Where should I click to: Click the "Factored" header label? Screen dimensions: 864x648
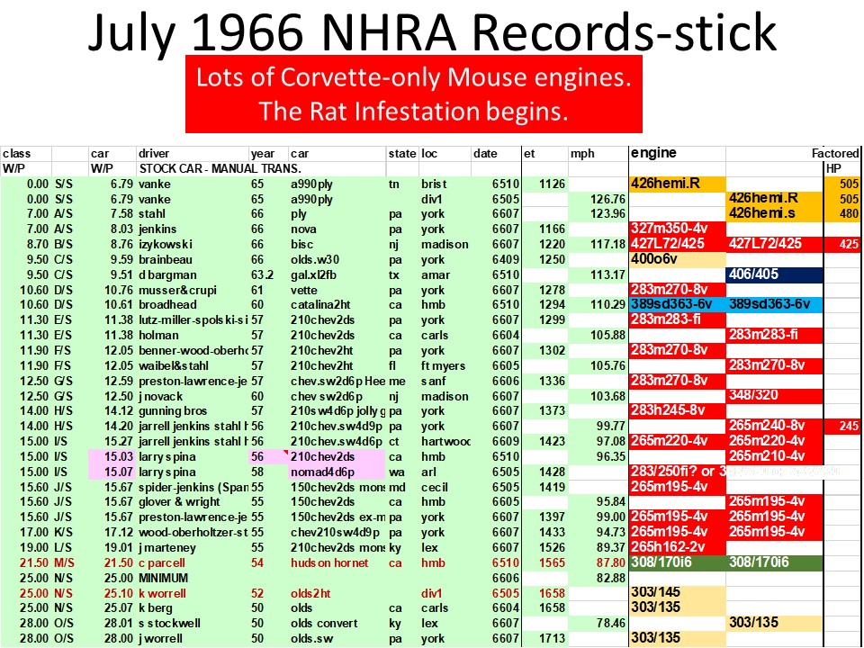(835, 154)
